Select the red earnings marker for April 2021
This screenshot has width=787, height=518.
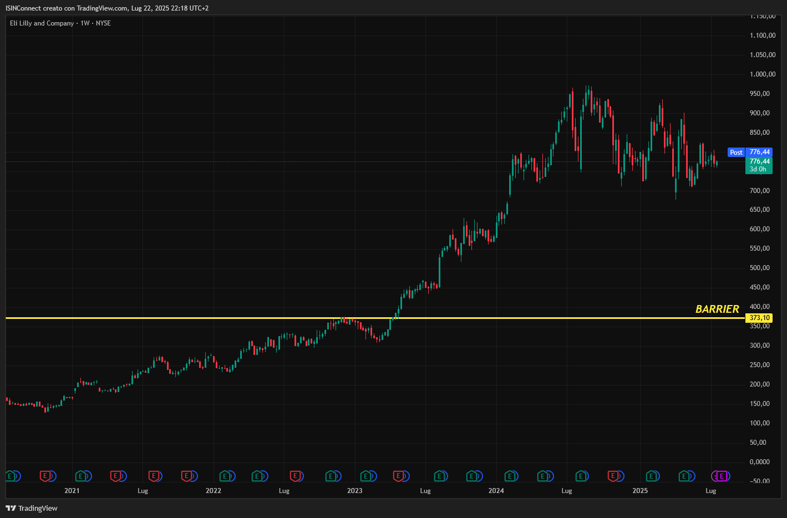click(x=115, y=476)
